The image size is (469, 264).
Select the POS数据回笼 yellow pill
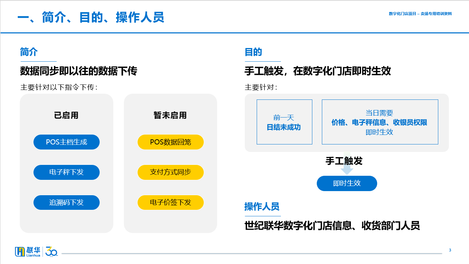point(171,142)
